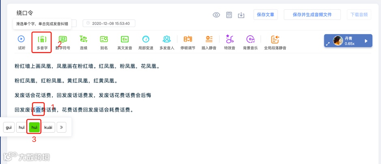Click the 丹青 speaker avatar
Viewport: 381px width, 164px height.
coord(338,41)
